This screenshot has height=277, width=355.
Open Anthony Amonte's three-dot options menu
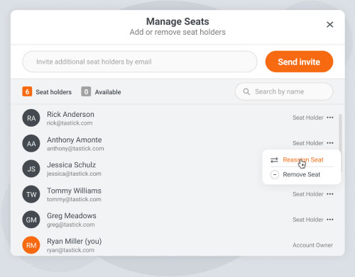click(330, 143)
